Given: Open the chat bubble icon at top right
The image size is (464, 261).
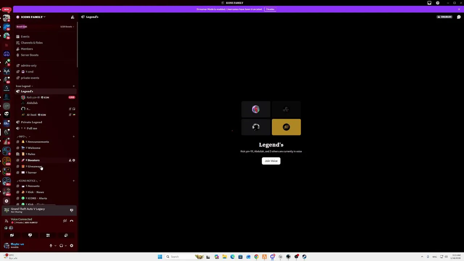Looking at the screenshot, I should tap(459, 17).
